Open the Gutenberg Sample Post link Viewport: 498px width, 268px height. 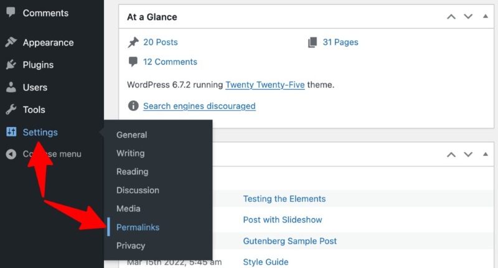(x=289, y=241)
